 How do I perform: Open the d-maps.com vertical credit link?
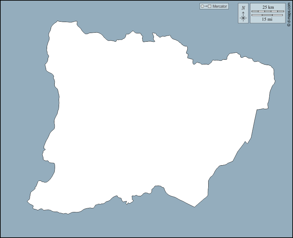289,13
